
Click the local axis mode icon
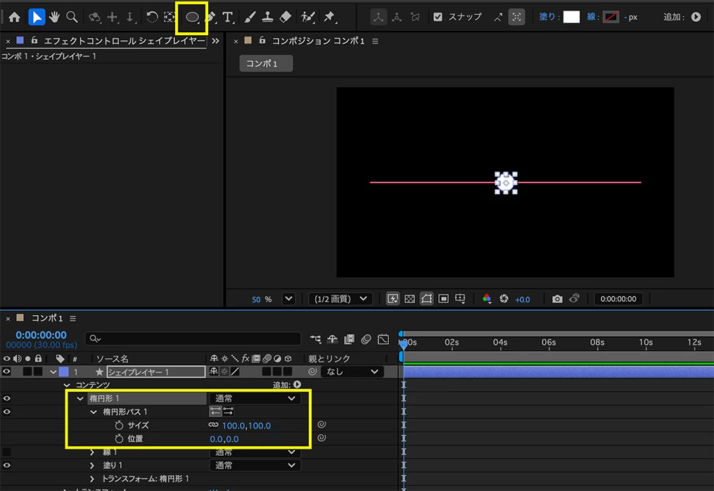click(x=378, y=18)
